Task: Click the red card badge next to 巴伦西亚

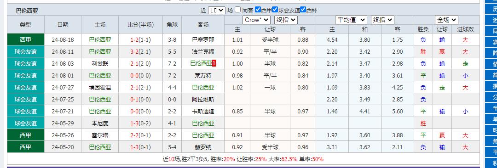Action: coord(214,64)
